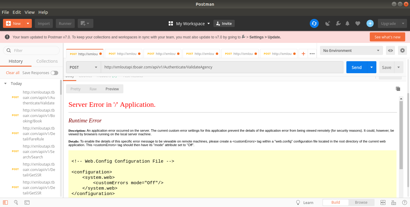Hide the sidebar using bottom-left icon
The image size is (410, 207).
point(5,202)
